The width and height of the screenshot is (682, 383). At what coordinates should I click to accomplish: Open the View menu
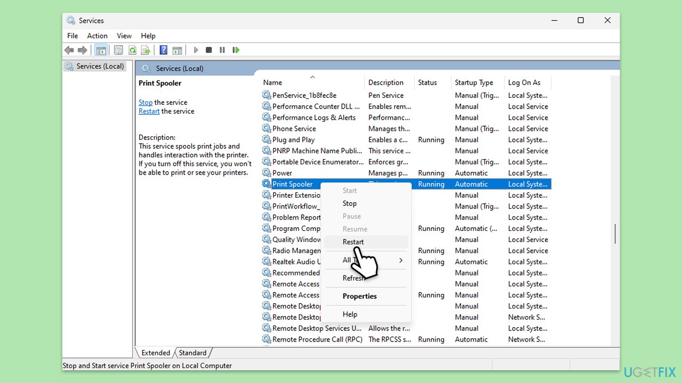pyautogui.click(x=124, y=36)
